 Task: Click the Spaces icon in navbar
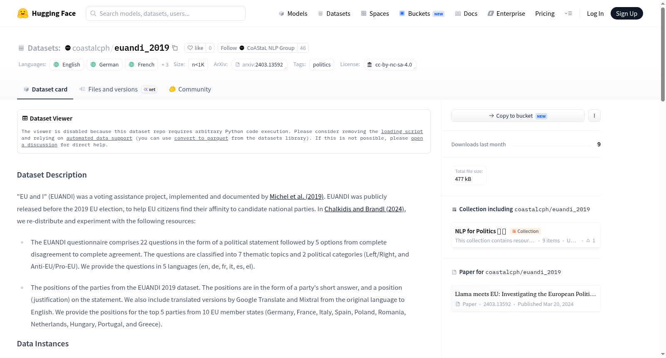click(364, 13)
